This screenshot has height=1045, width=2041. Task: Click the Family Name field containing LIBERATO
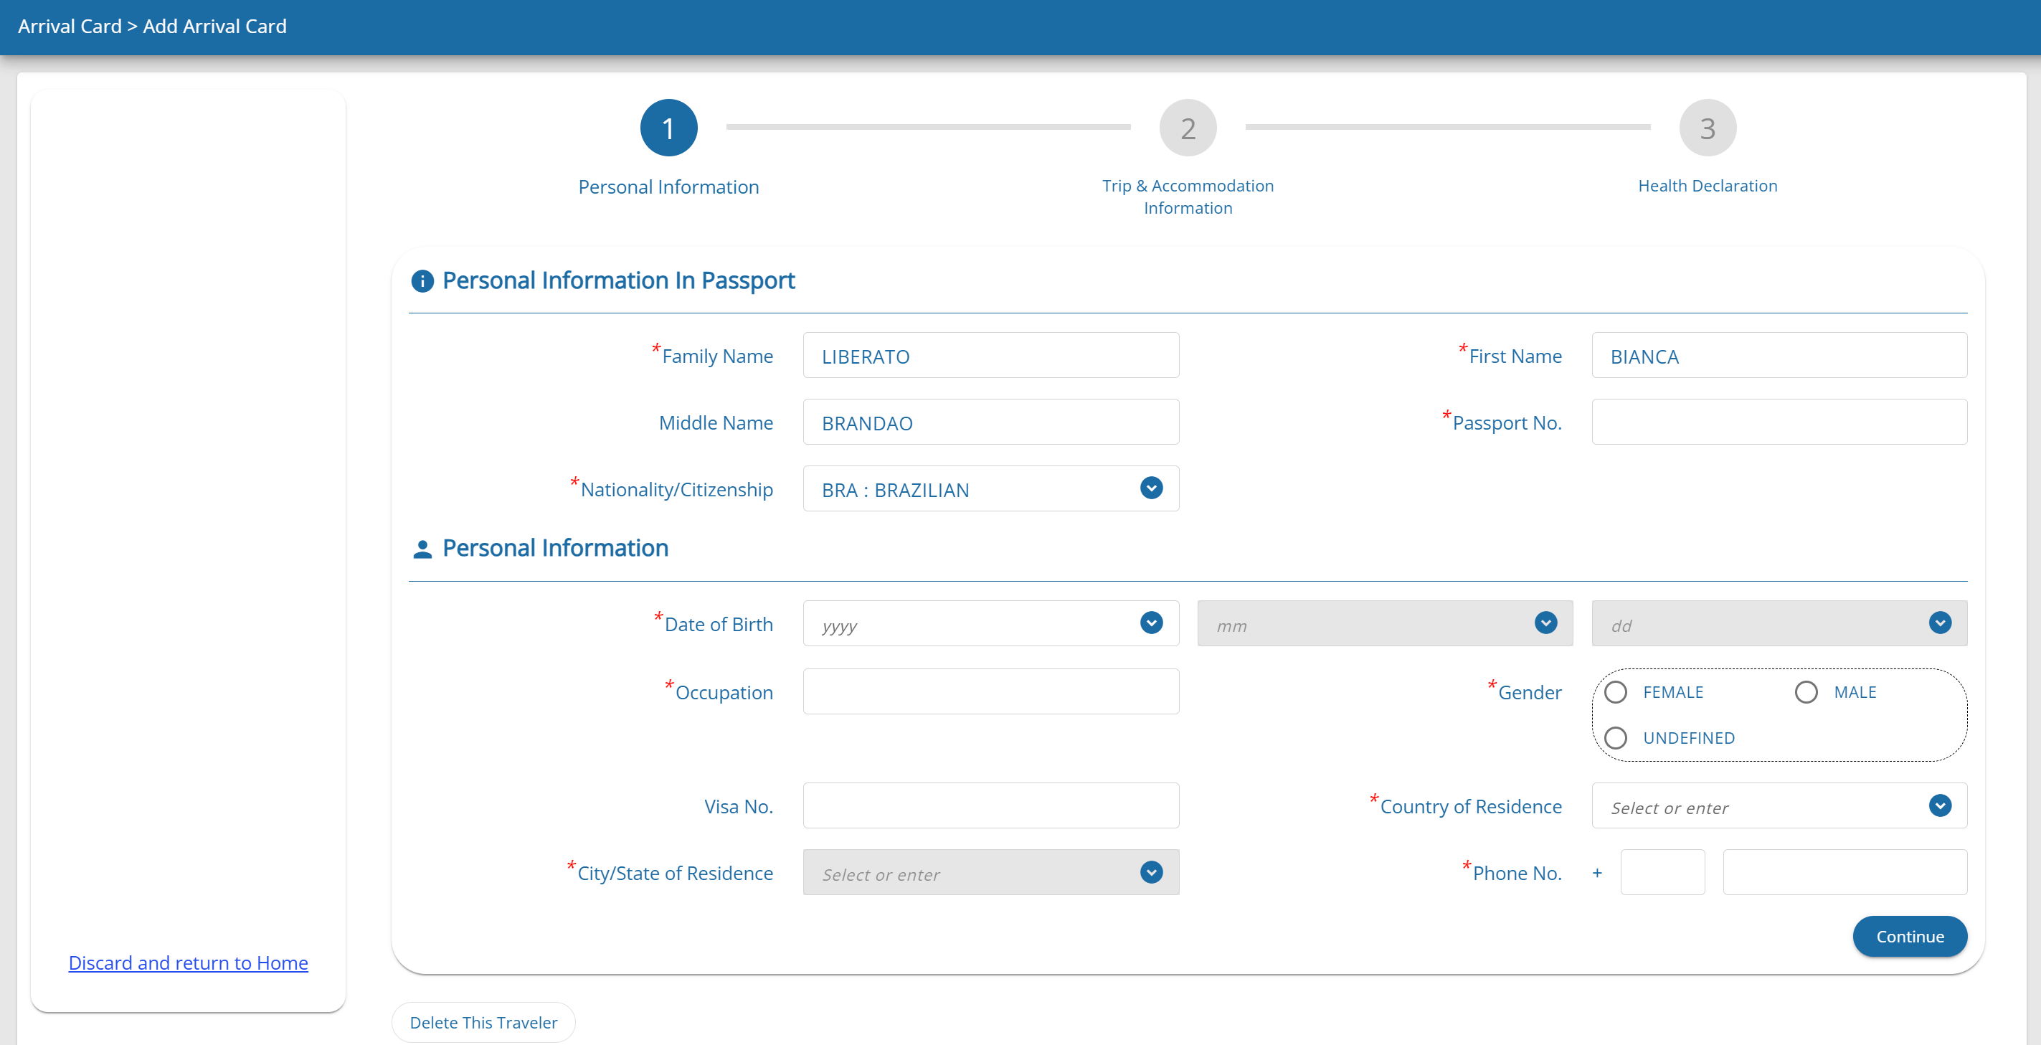[x=990, y=356]
